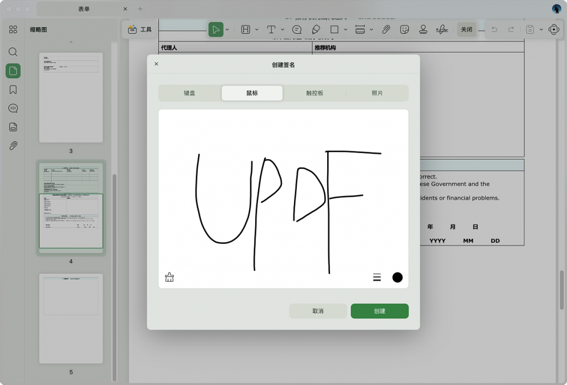
Task: Click the 关闭 button in toolbar
Action: [466, 29]
